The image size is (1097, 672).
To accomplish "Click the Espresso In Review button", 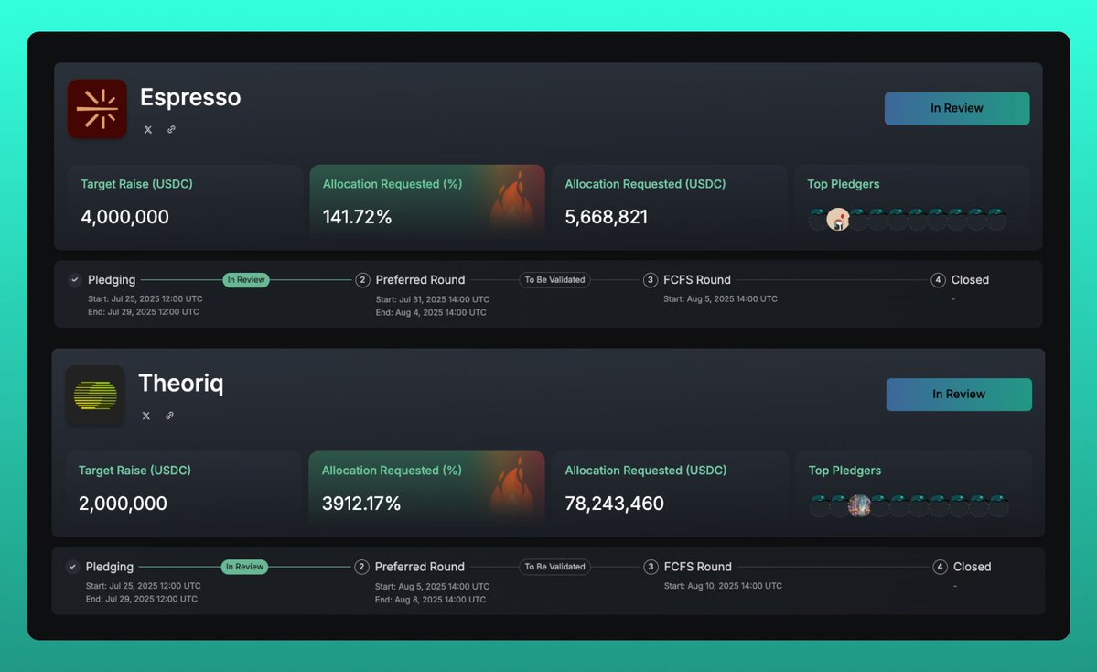I will (x=956, y=109).
